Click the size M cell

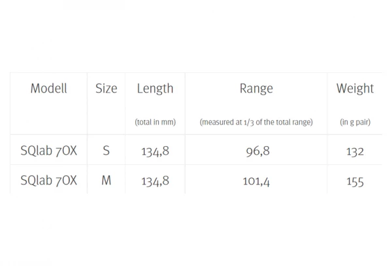point(106,181)
